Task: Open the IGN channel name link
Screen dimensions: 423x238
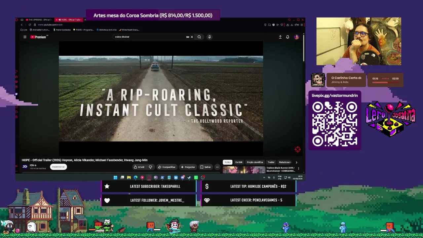Action: [32, 165]
